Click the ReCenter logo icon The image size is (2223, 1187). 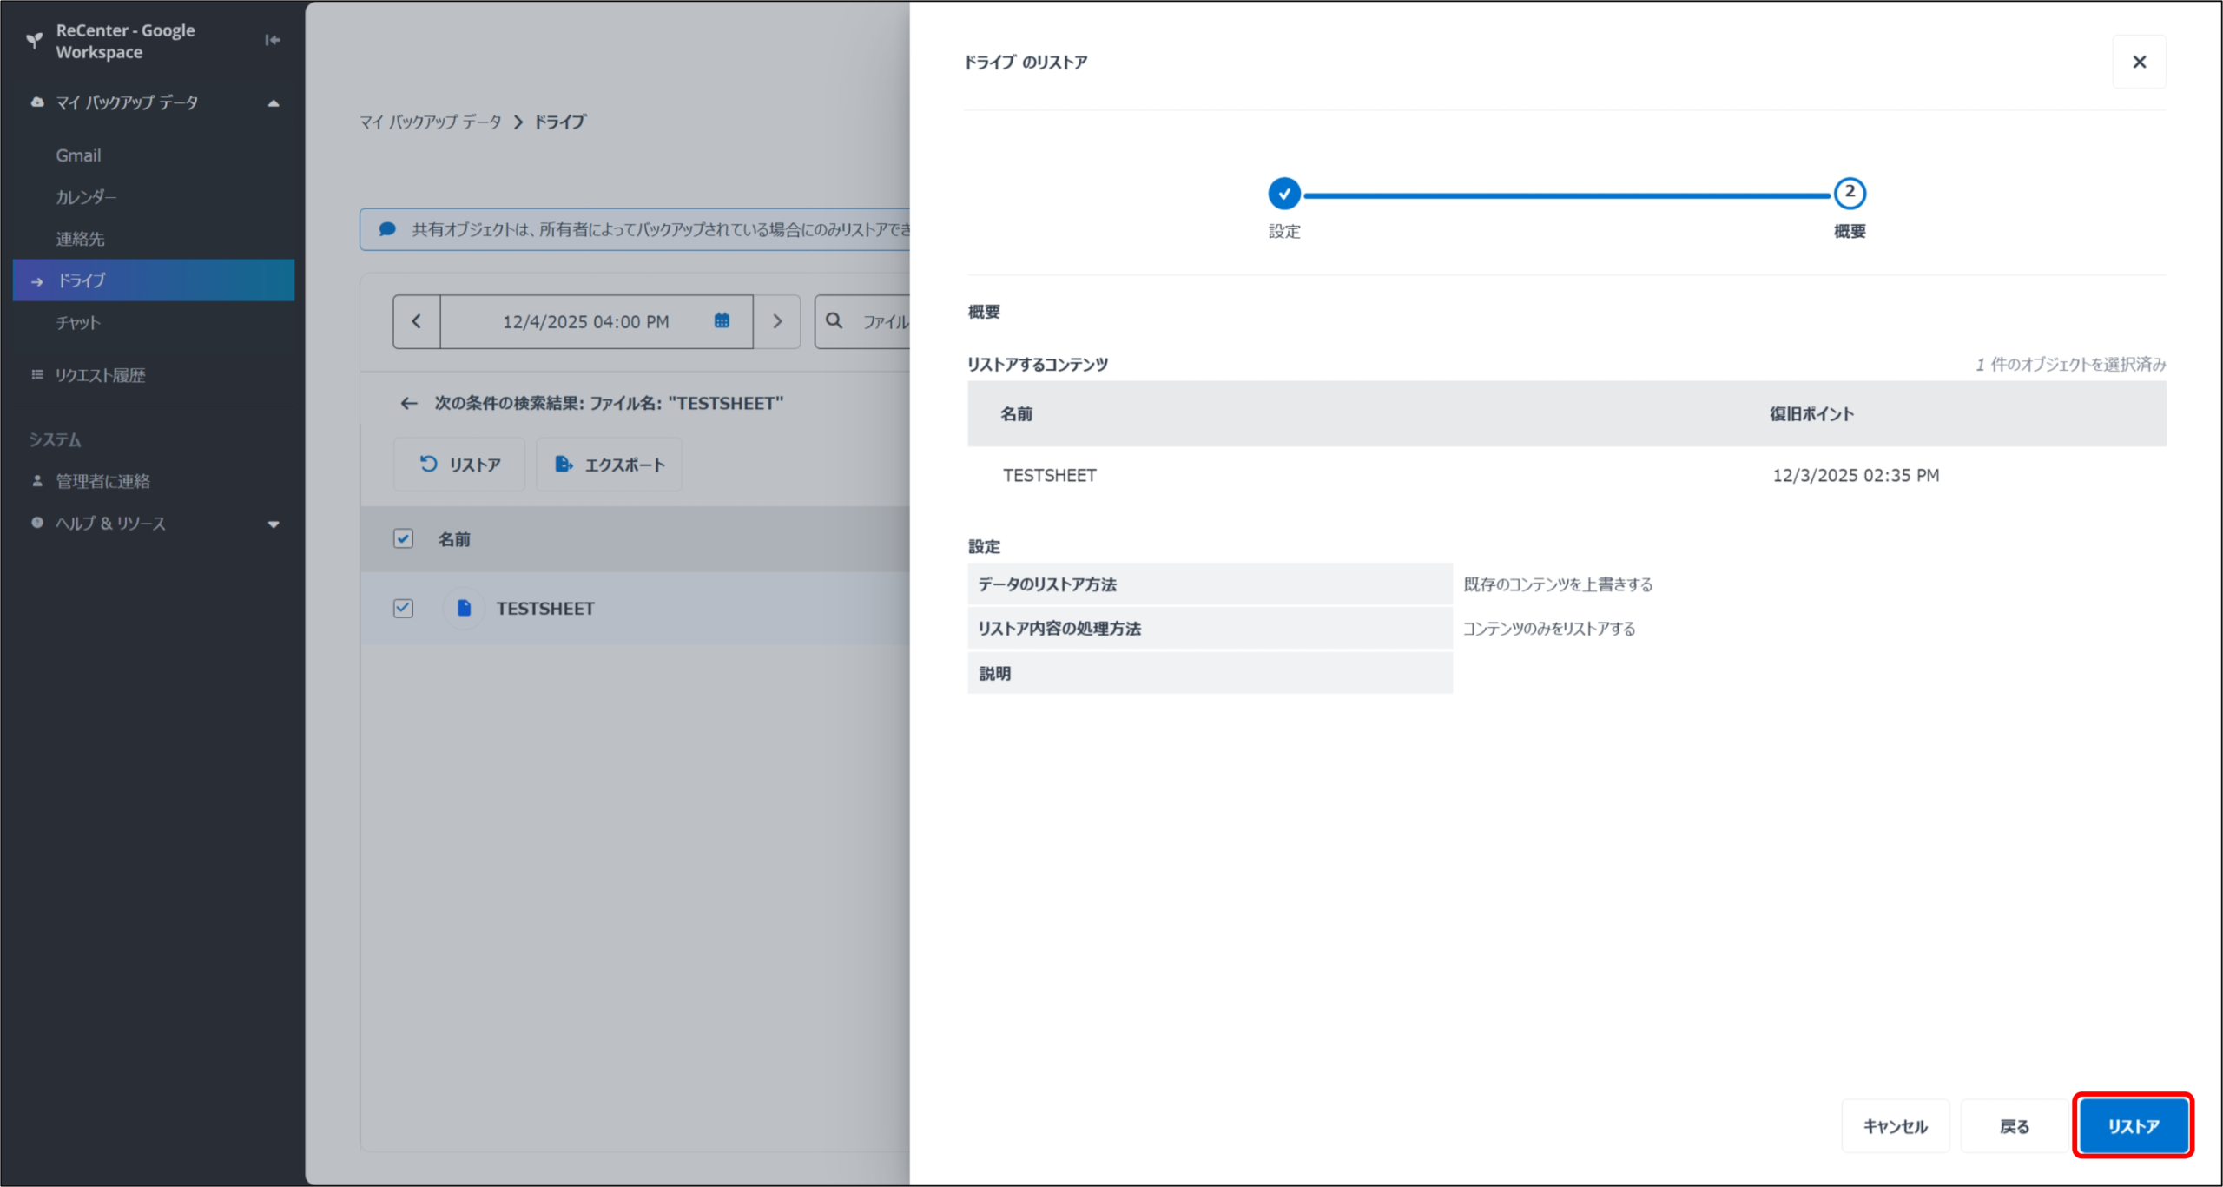tap(34, 40)
